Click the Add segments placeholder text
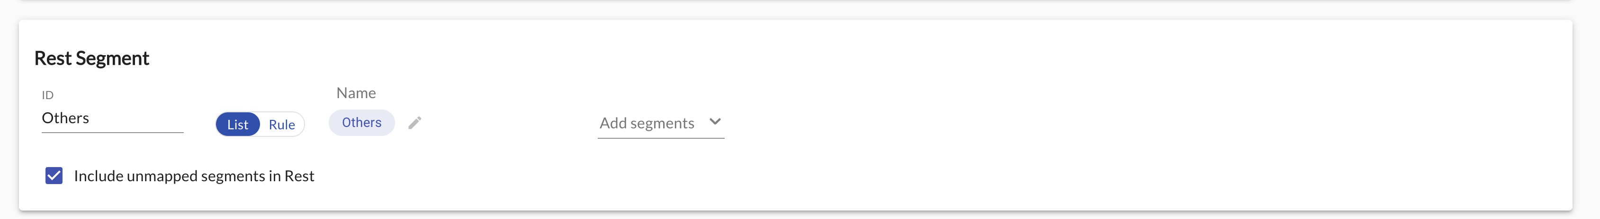This screenshot has height=219, width=1600. pyautogui.click(x=647, y=123)
